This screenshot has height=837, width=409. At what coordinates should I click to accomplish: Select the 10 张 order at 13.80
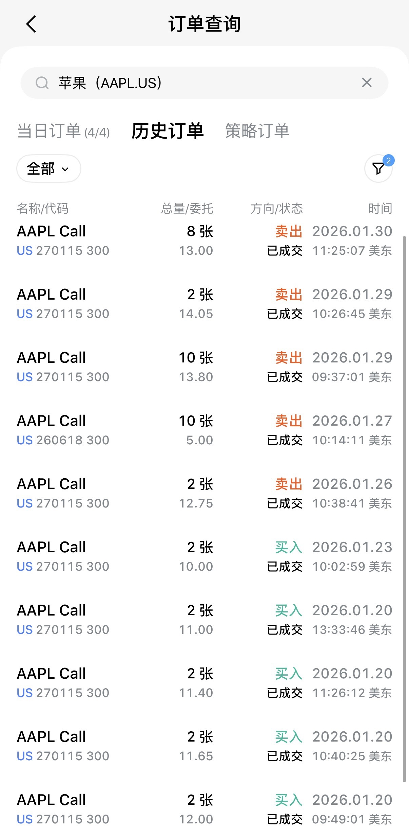204,367
